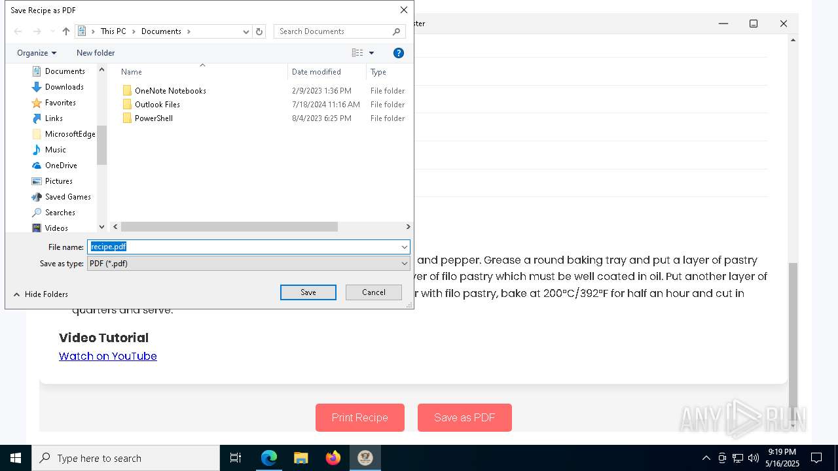The height and width of the screenshot is (471, 838).
Task: Go forward in the Save dialog
Action: [37, 31]
